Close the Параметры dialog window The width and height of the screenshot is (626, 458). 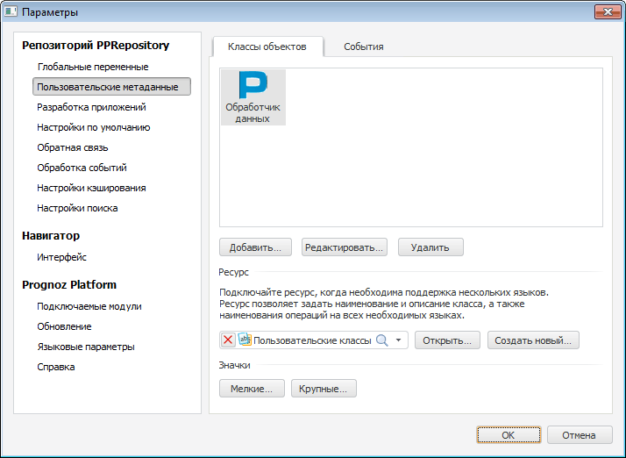click(608, 12)
